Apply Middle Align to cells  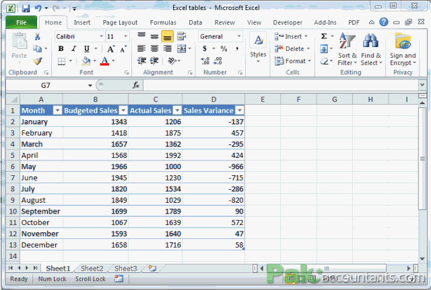[154, 36]
